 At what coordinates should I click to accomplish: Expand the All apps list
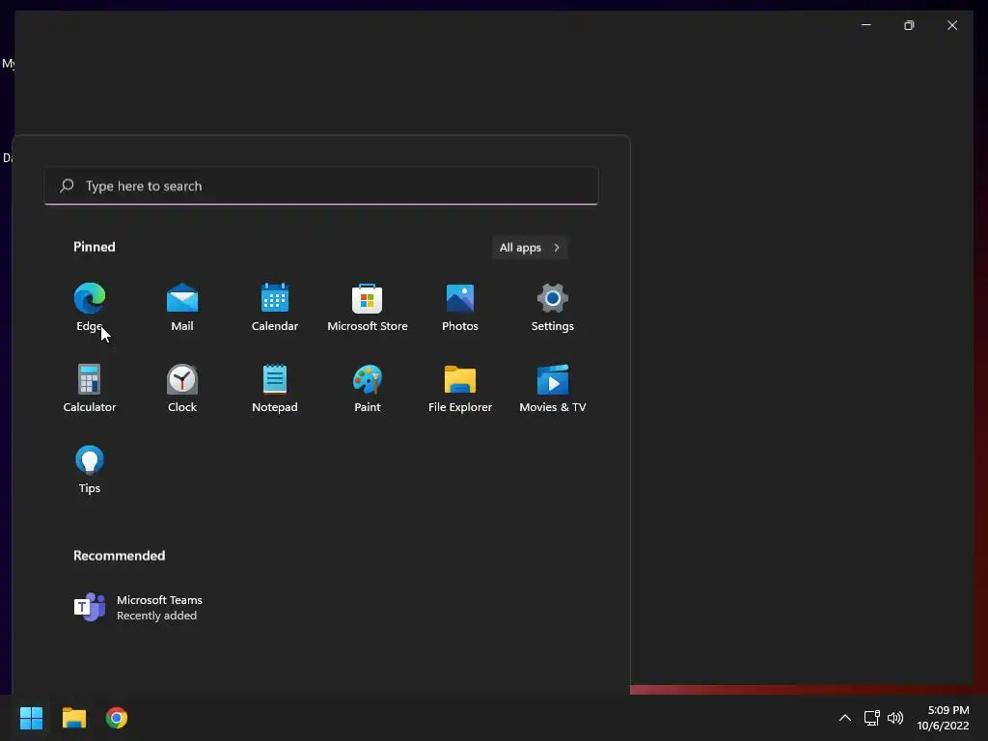(x=530, y=248)
